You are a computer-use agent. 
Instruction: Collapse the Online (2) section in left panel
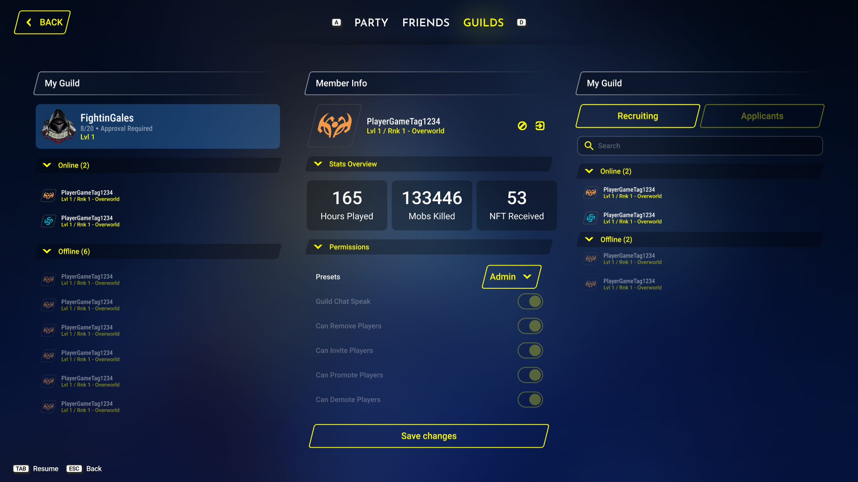pos(158,165)
